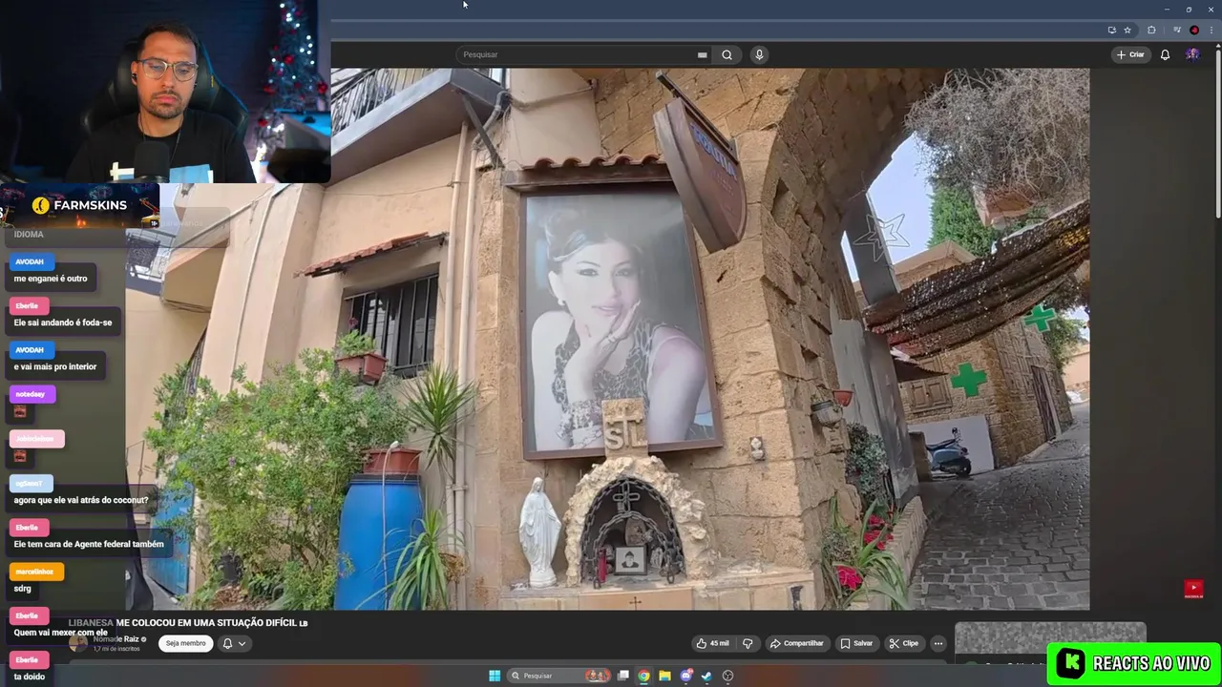Viewport: 1222px width, 687px height.
Task: Like the video with 45 mil likes
Action: [712, 643]
